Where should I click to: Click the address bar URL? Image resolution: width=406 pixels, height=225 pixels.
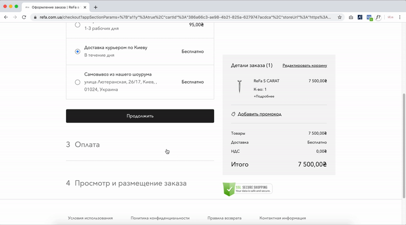tap(185, 17)
